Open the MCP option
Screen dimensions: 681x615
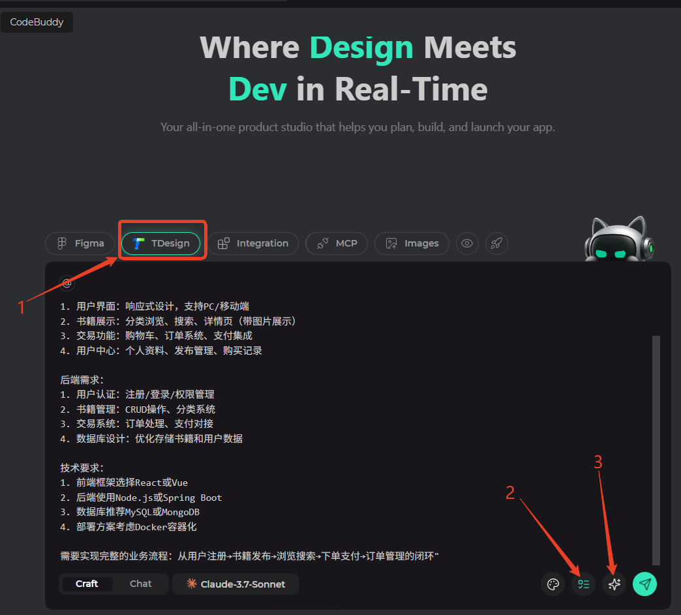337,243
